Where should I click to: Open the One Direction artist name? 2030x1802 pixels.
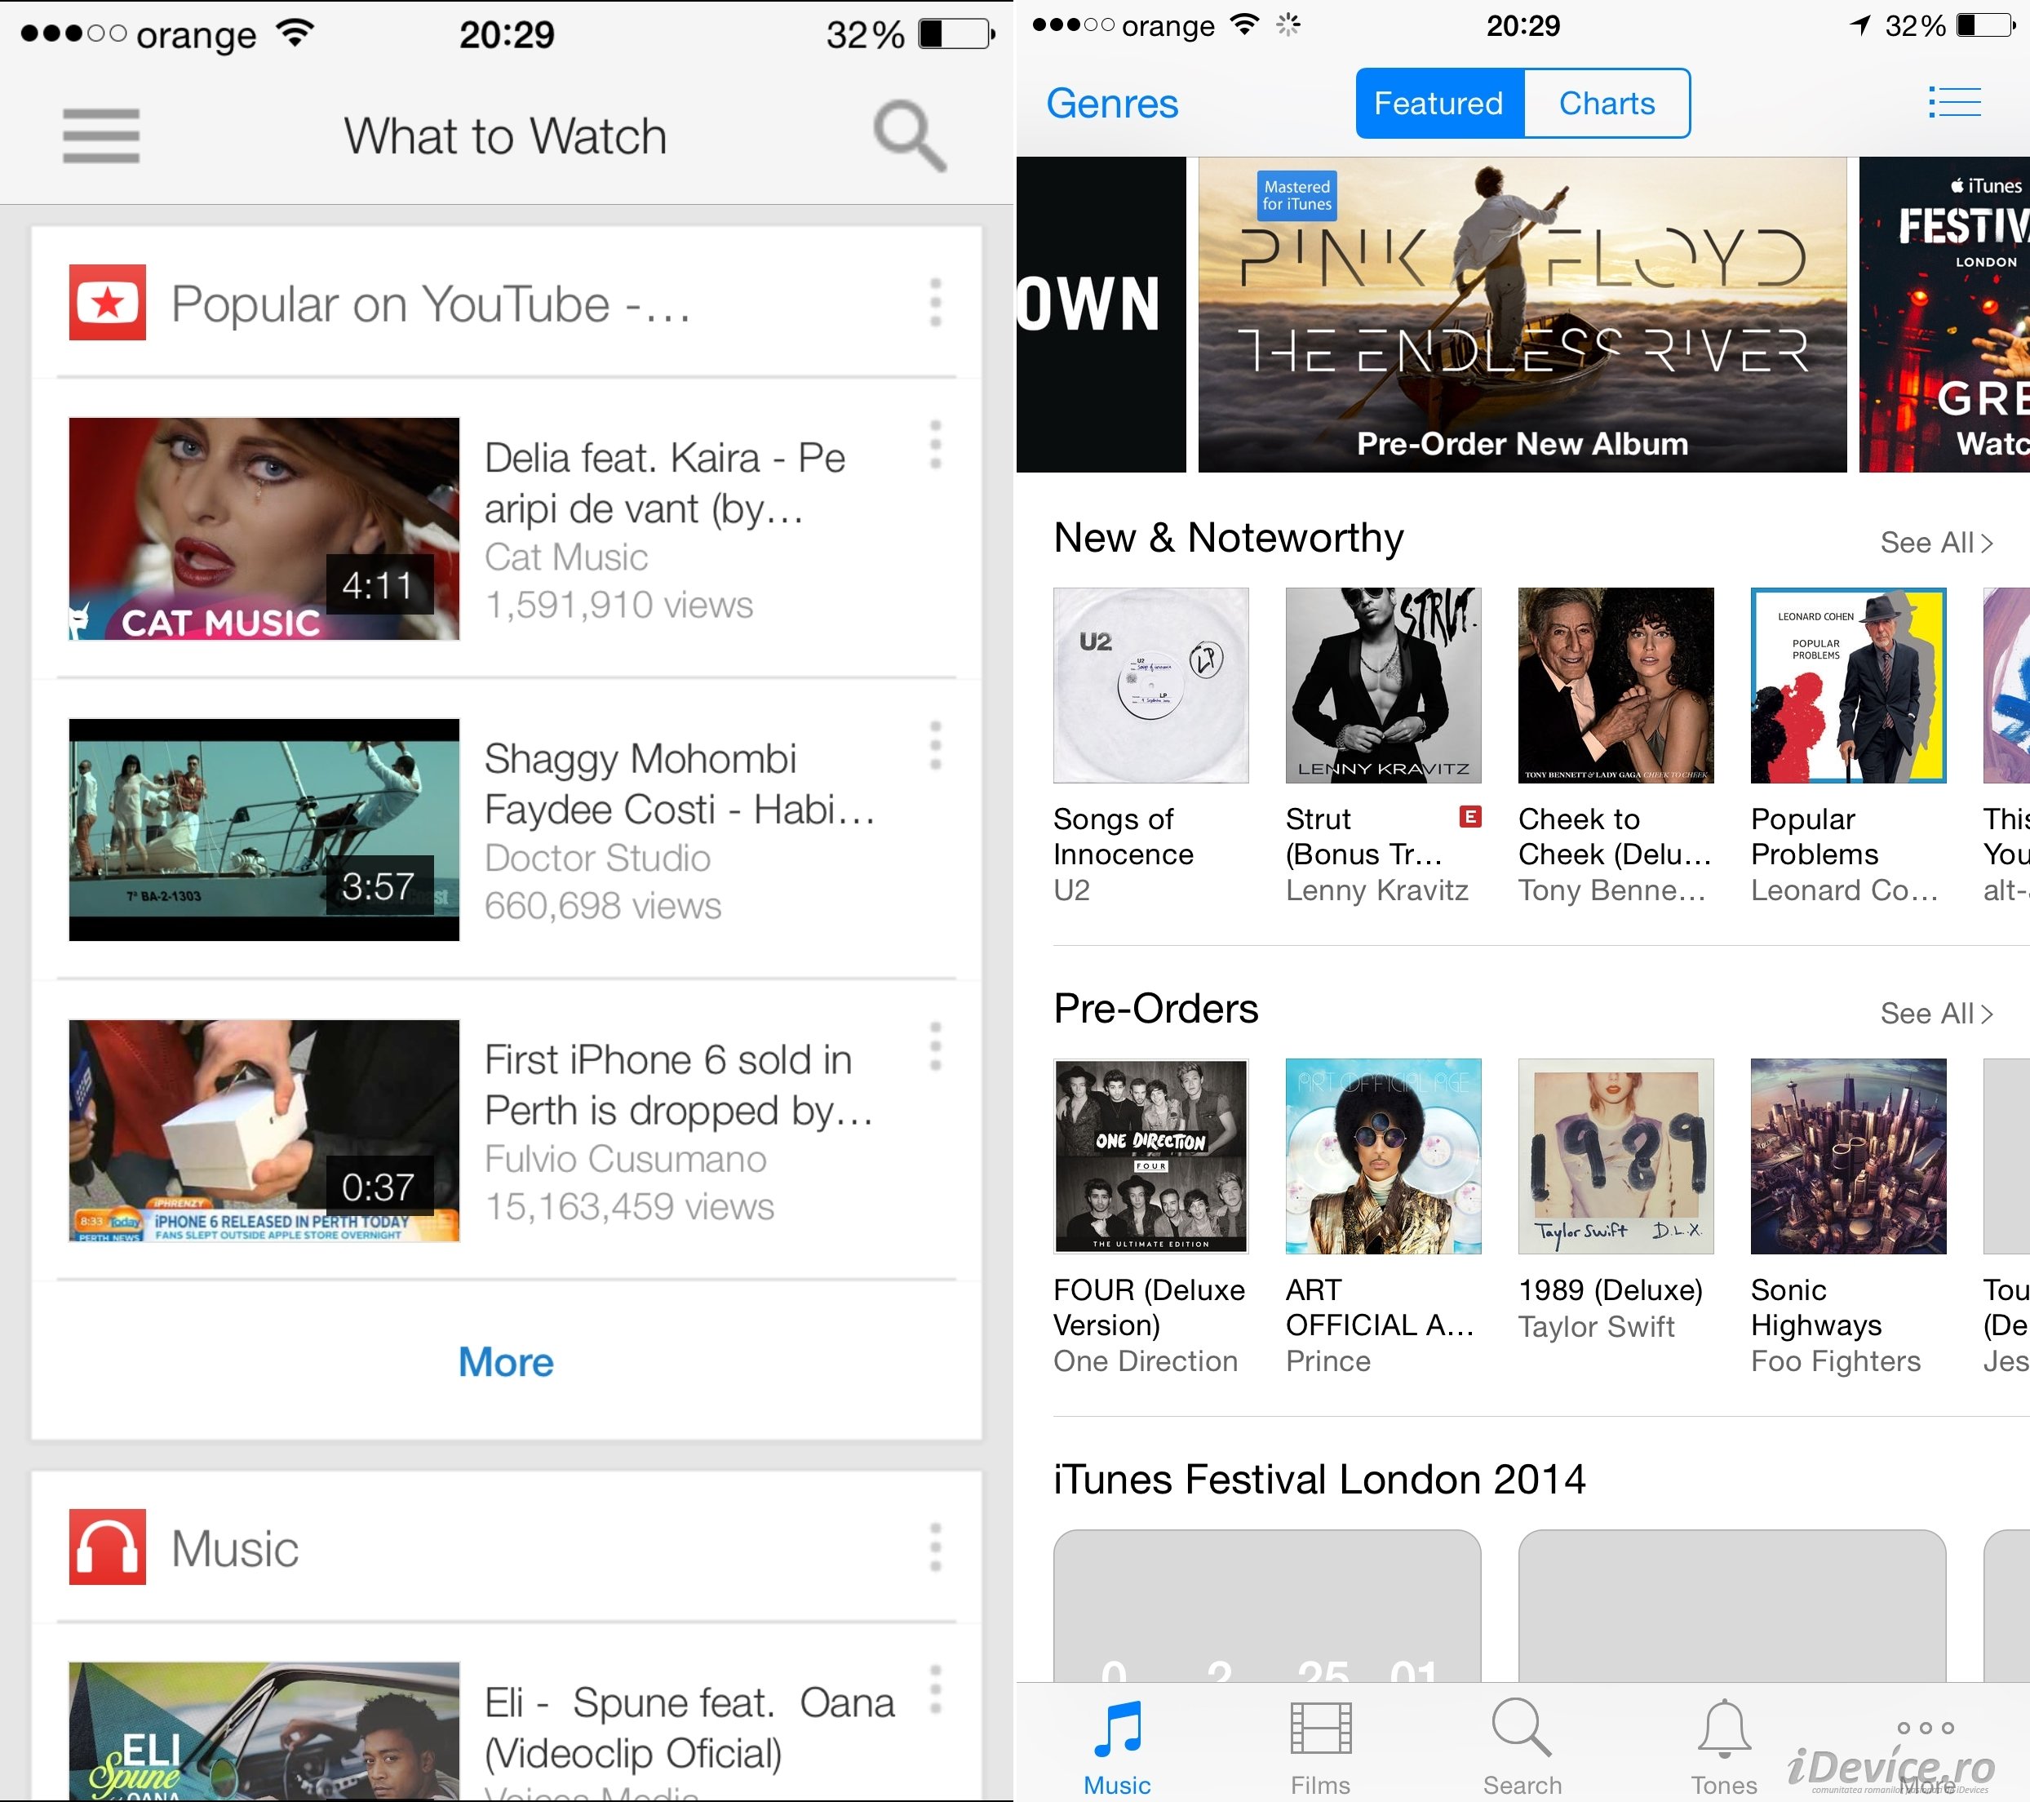click(x=1145, y=1361)
